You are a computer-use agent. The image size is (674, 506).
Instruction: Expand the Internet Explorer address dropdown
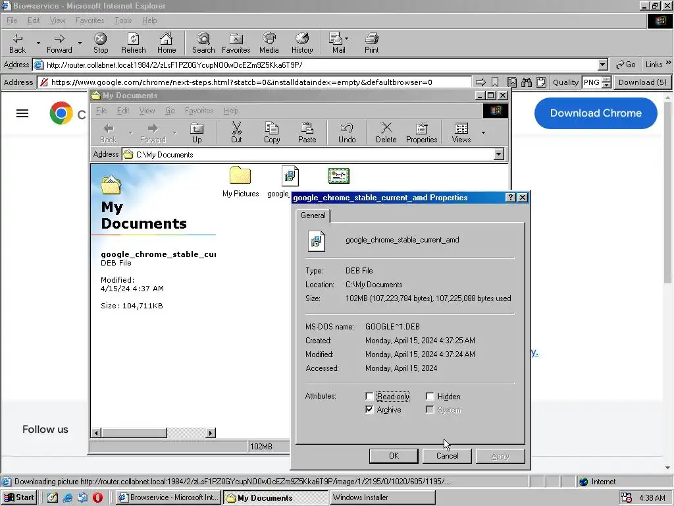pos(603,65)
